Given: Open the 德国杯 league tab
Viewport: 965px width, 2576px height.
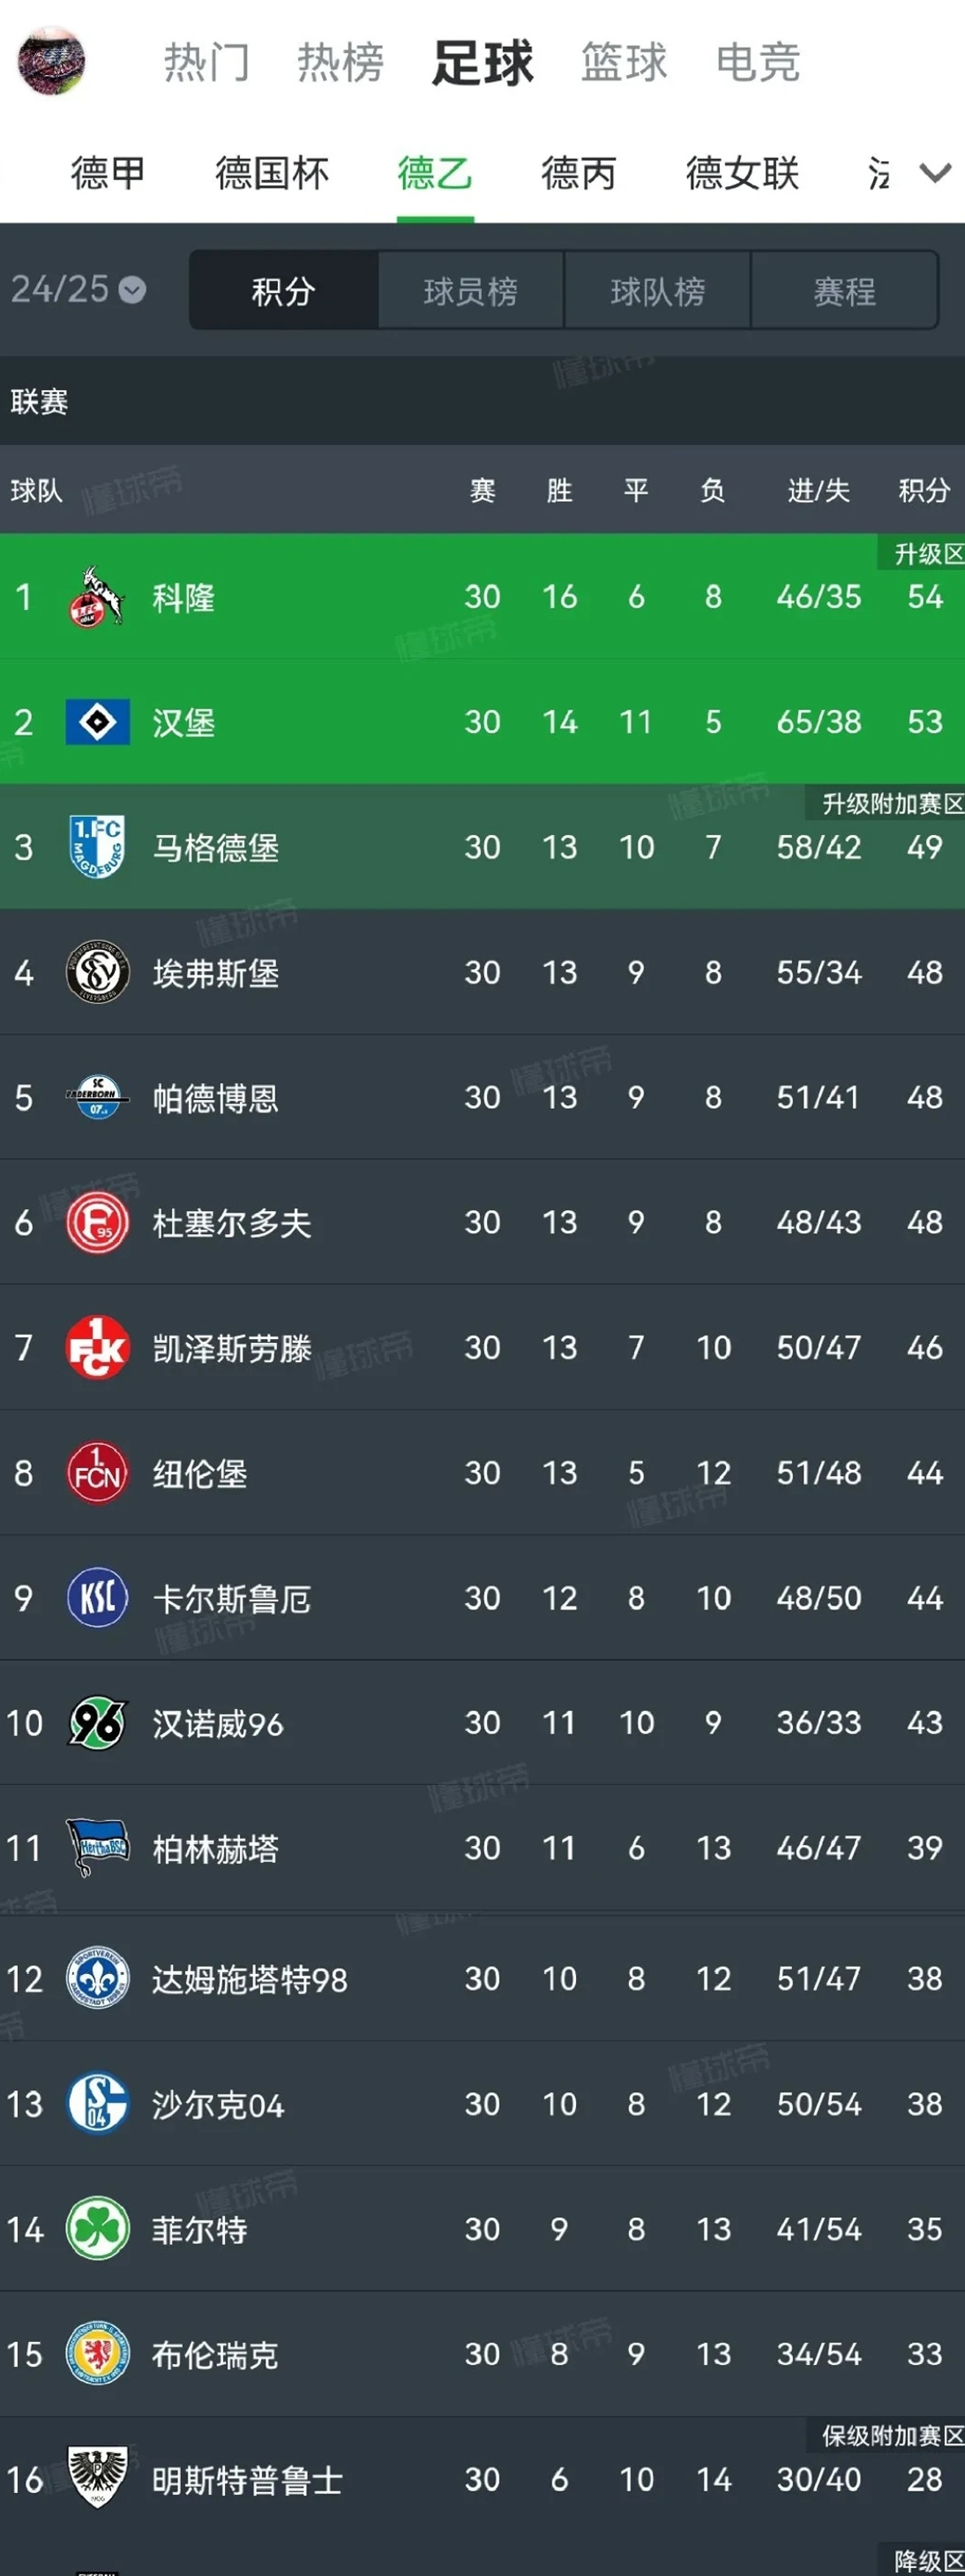Looking at the screenshot, I should tap(272, 174).
